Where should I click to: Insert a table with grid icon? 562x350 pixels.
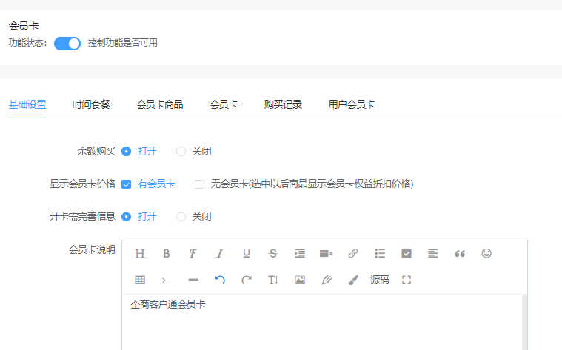click(x=140, y=280)
